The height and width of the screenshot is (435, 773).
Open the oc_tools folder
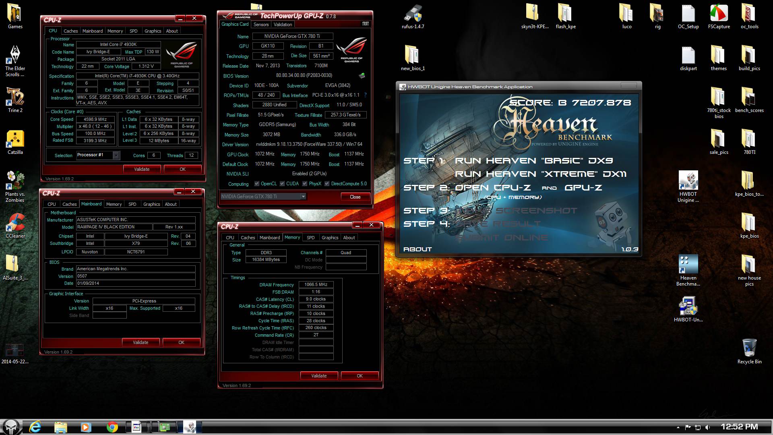click(x=749, y=16)
